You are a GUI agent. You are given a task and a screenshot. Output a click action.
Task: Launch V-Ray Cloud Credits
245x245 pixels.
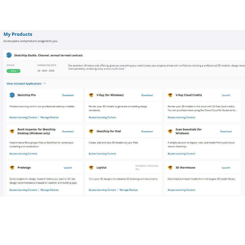pos(226,95)
